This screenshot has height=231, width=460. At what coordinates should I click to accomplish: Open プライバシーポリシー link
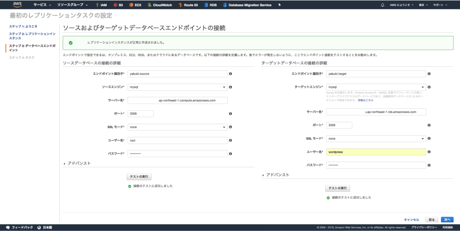pos(424,227)
